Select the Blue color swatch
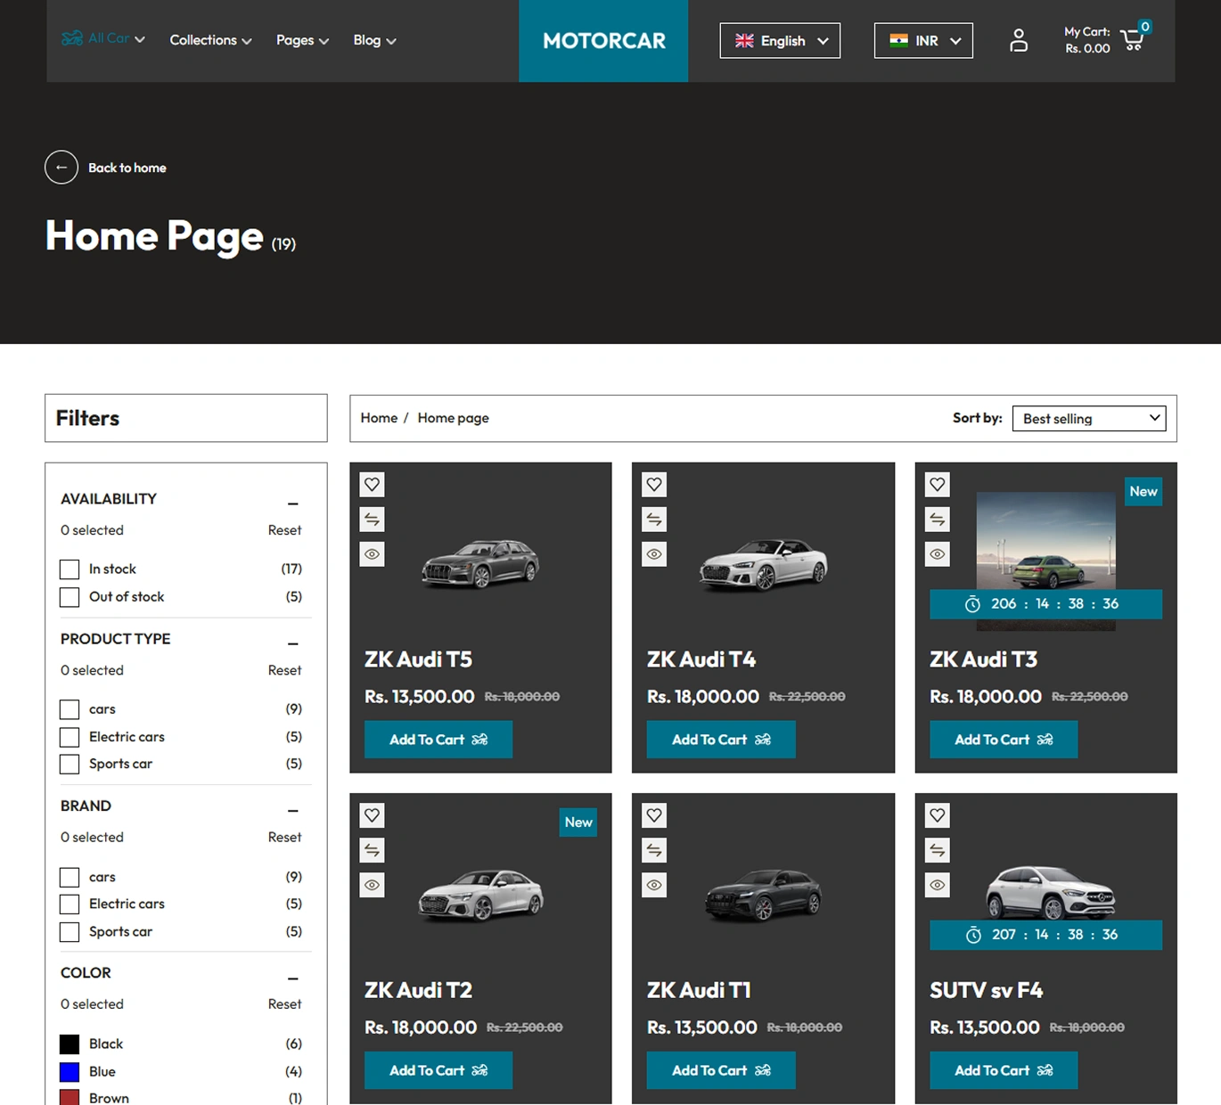Screen dimensions: 1221x1105 coord(70,1072)
